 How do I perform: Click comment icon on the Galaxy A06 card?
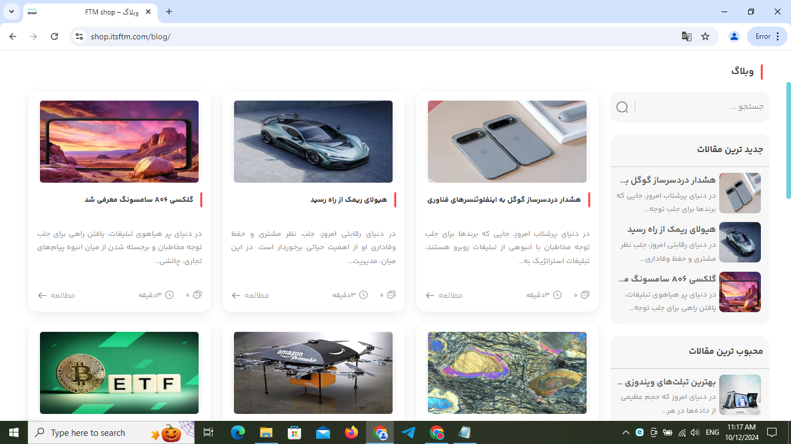point(197,295)
